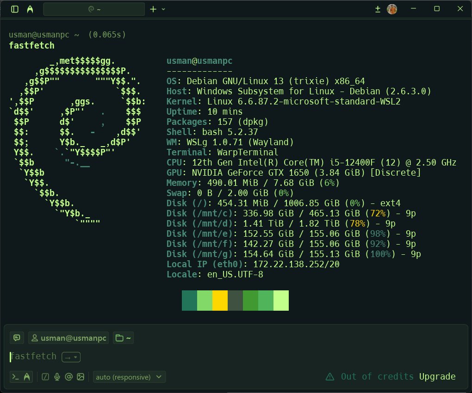Switch to agent mode icon in input bar
Image resolution: width=472 pixels, height=393 pixels.
[x=27, y=377]
